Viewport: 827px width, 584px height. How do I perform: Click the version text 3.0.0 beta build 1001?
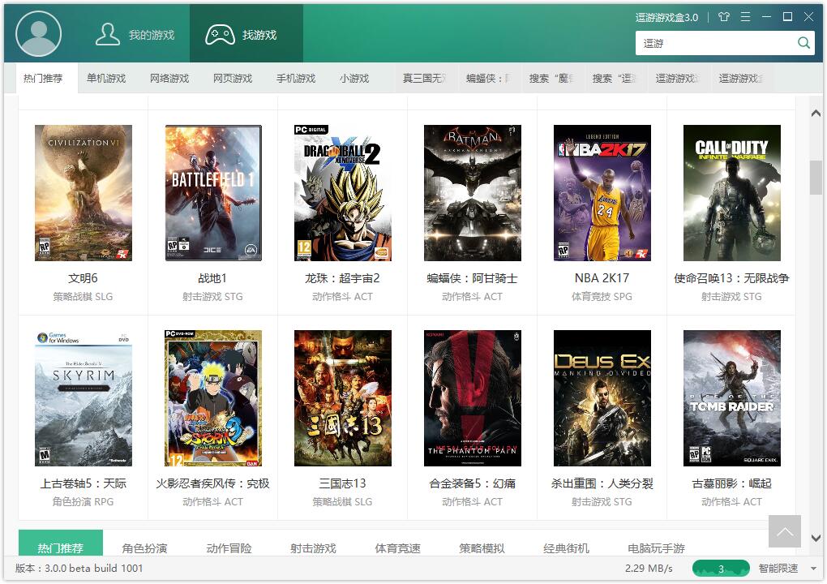click(79, 568)
